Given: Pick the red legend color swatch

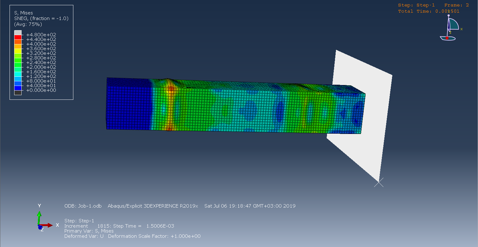Looking at the screenshot, I should [x=18, y=37].
